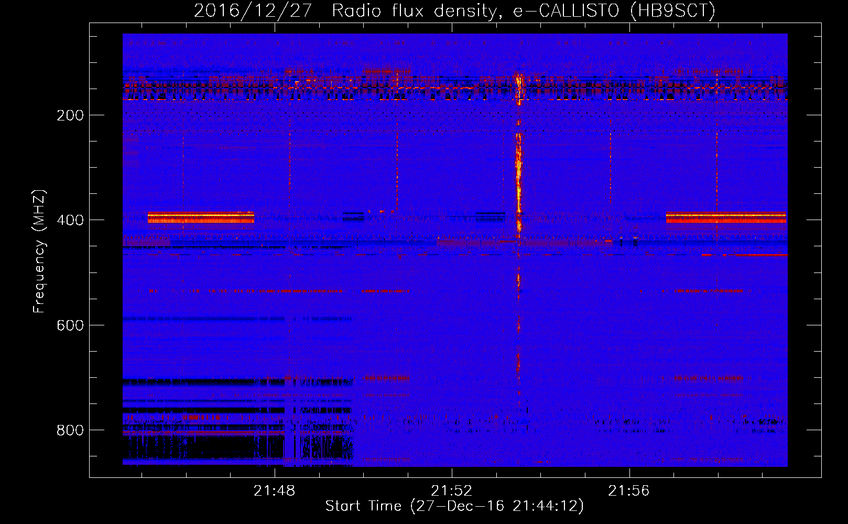This screenshot has height=524, width=848.
Task: Click the 400 frequency tick label
Action: pos(70,220)
